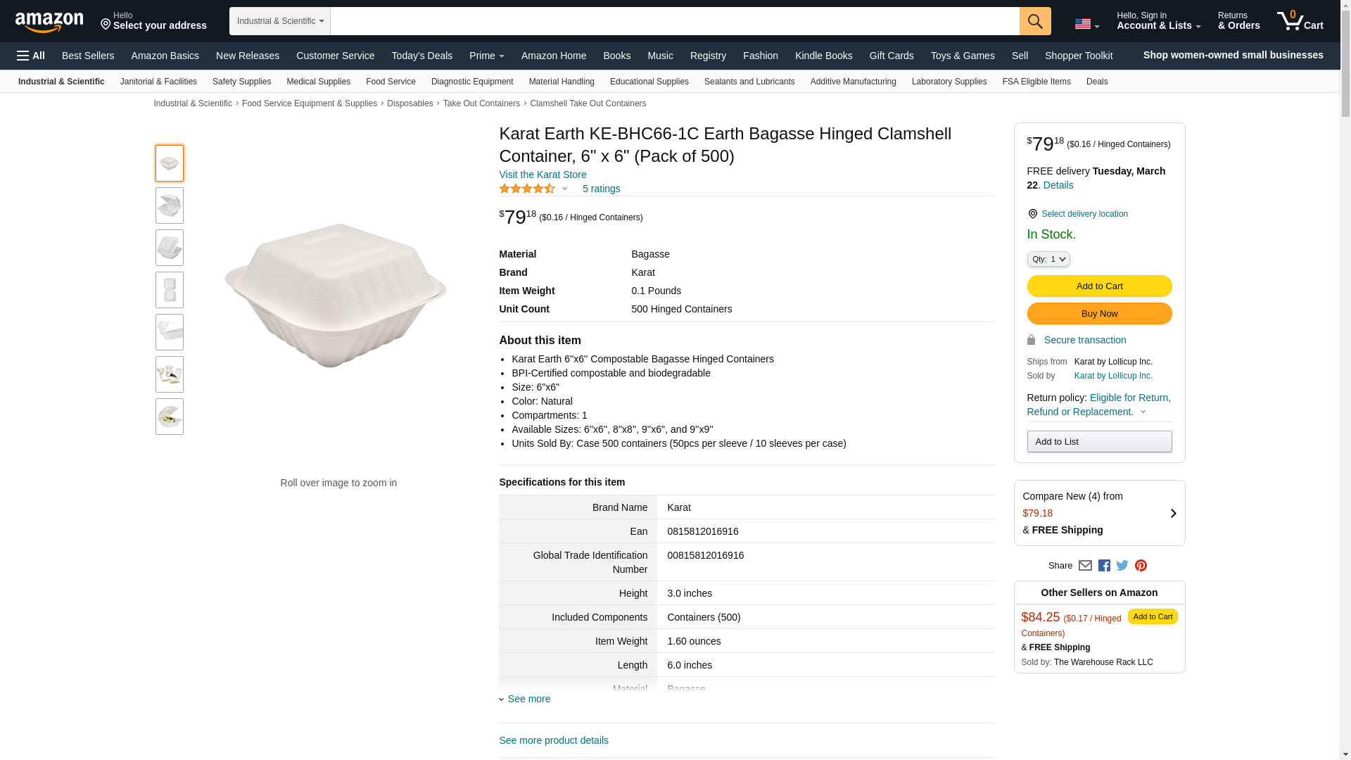Screen dimensions: 1351x760
Task: Share product on Pinterest icon
Action: tap(1141, 566)
